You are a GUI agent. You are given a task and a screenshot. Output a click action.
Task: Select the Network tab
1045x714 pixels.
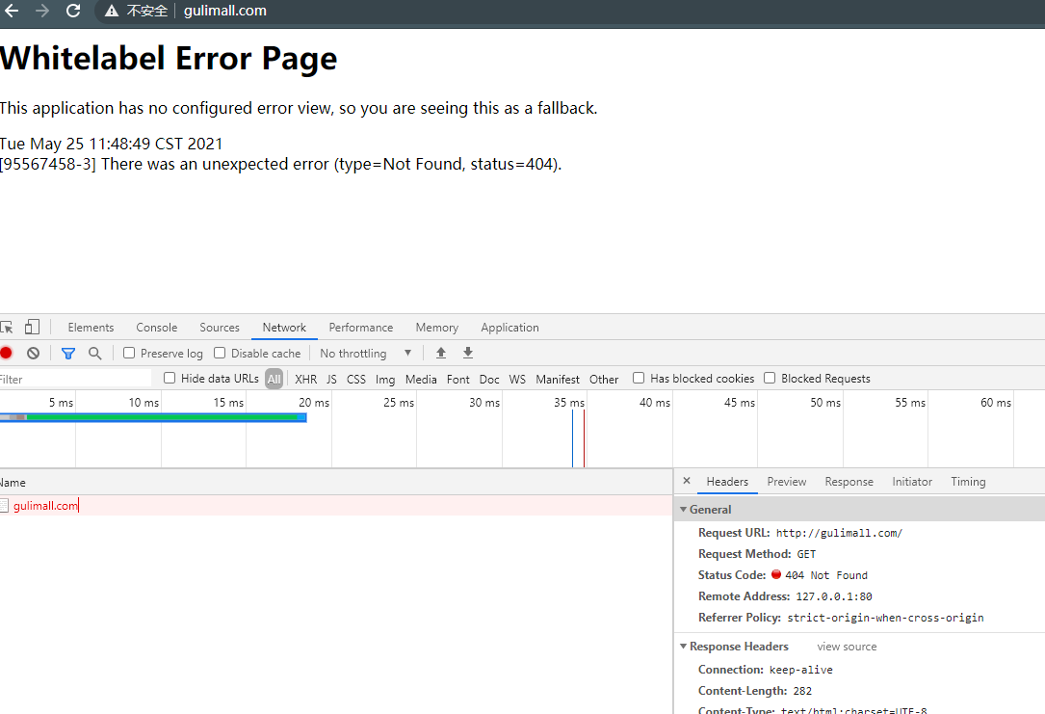point(284,328)
